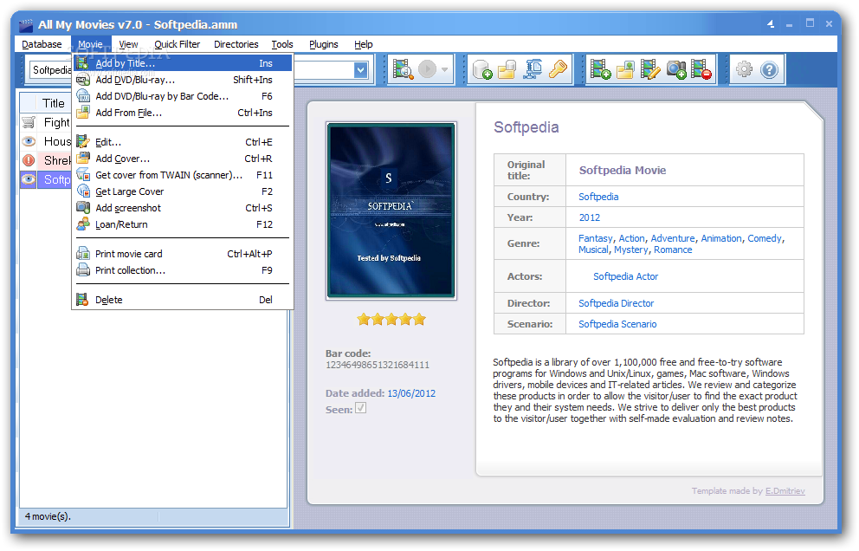Open settings via the gear icon
Screen dimensions: 859x551
pyautogui.click(x=744, y=69)
